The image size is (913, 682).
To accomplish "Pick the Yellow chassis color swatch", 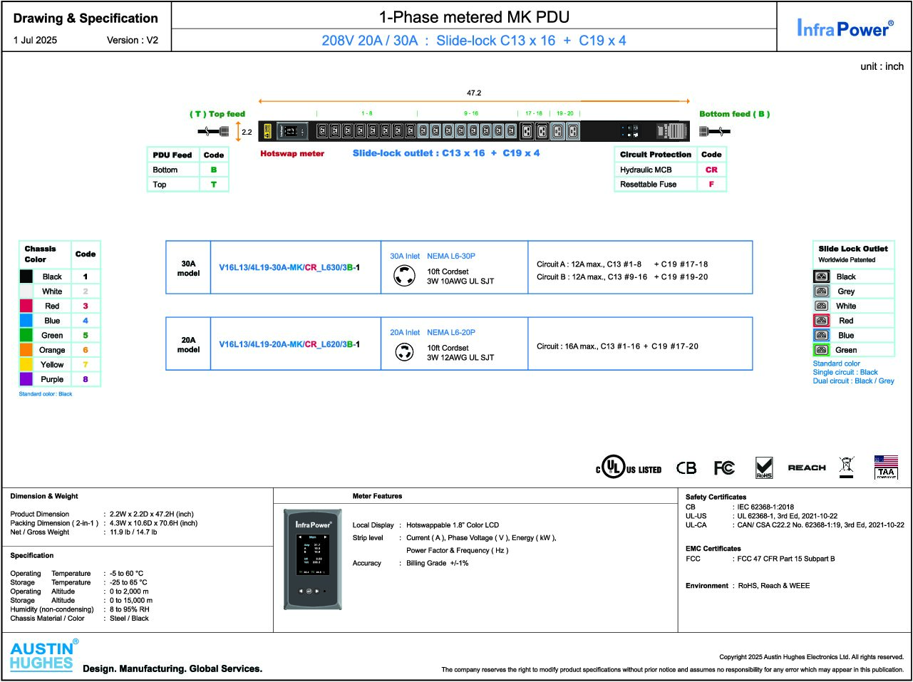I will [x=26, y=364].
